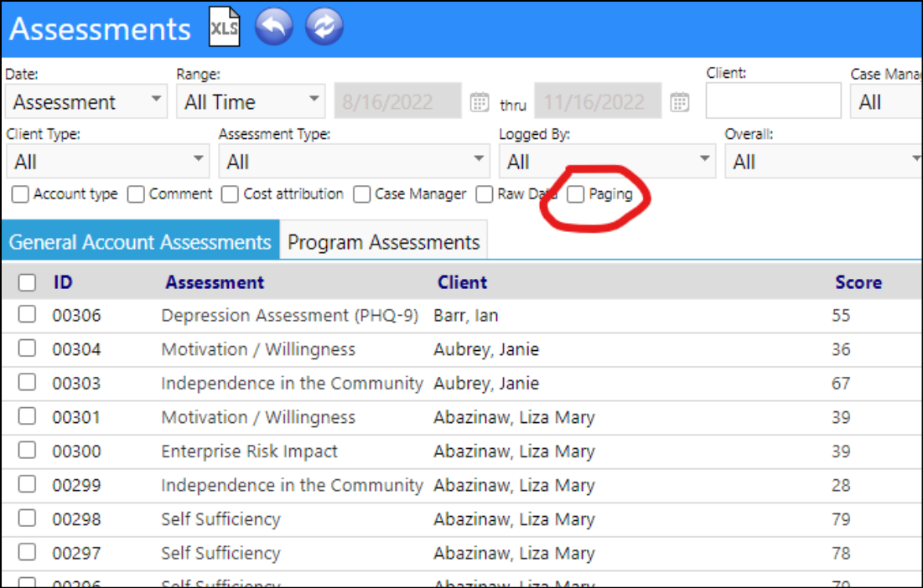
Task: Click Abazinaw, Liza Mary in row 00299
Action: point(515,485)
